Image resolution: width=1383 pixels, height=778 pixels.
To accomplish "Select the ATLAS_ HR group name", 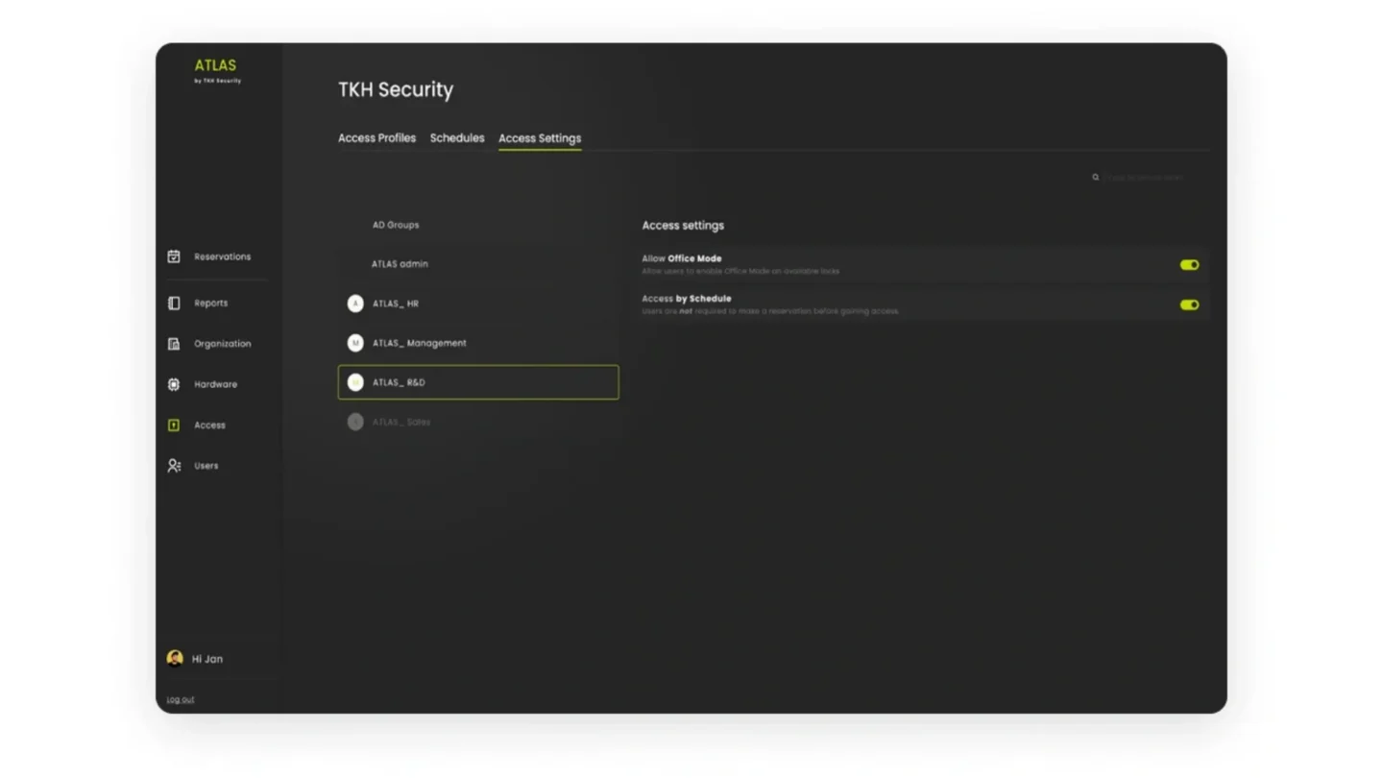I will [x=396, y=304].
